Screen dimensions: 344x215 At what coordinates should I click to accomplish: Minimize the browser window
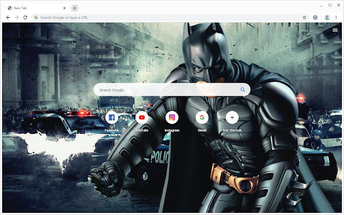(321, 5)
